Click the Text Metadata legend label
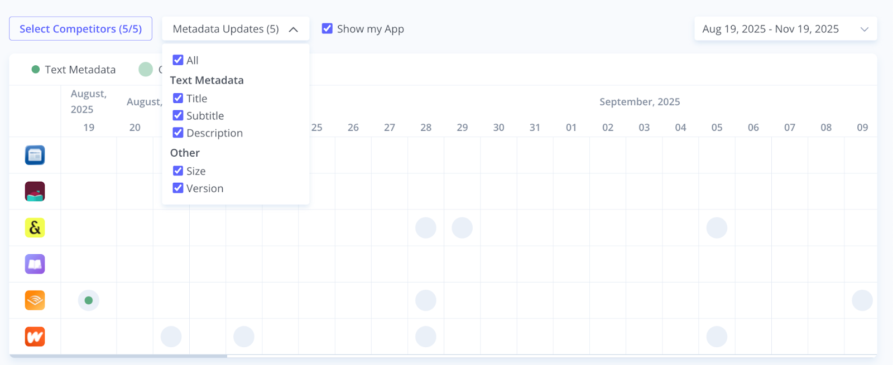Image resolution: width=893 pixels, height=365 pixels. 80,70
